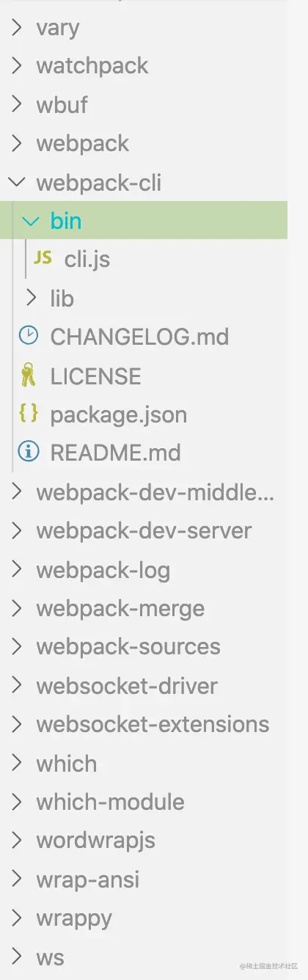Screen dimensions: 308x980
Task: Select the websocket-extensions folder
Action: pos(153,725)
